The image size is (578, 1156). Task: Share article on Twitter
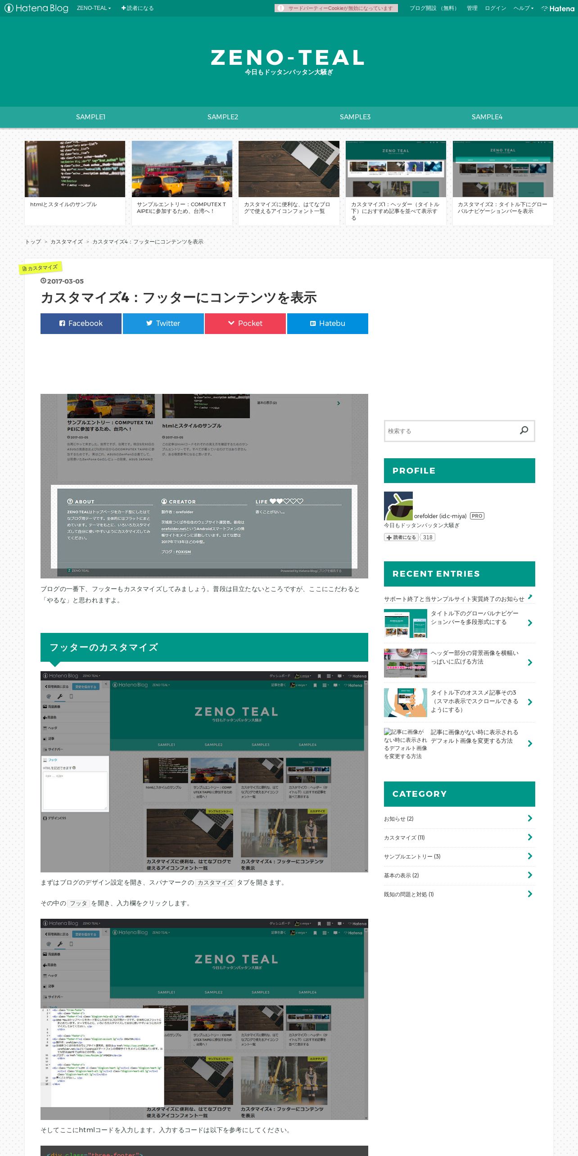coord(163,324)
